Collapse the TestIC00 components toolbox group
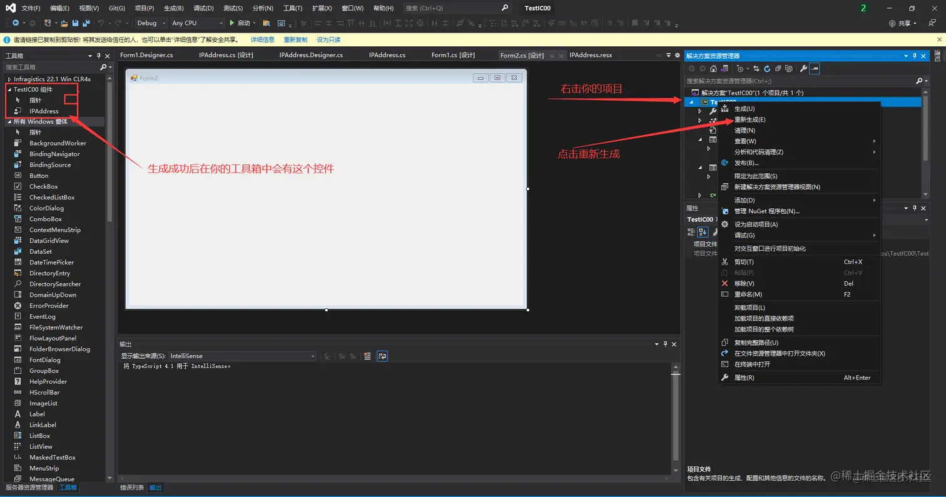The width and height of the screenshot is (946, 497). click(9, 89)
